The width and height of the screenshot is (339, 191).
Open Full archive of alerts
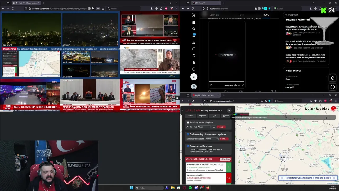point(225,159)
